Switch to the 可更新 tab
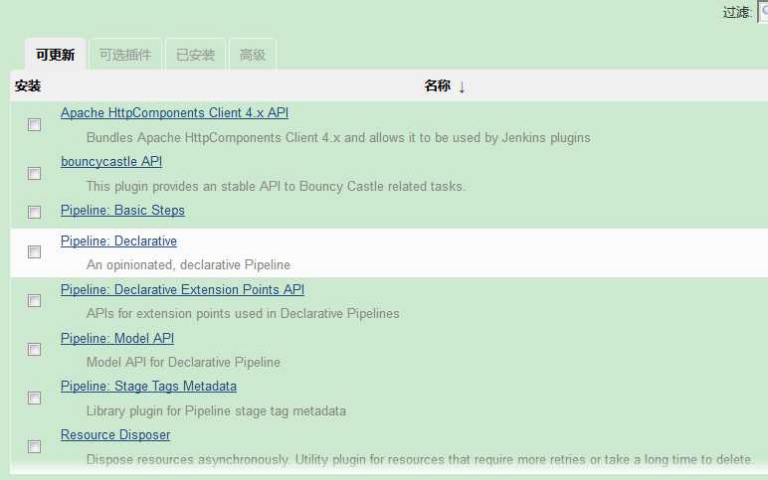 click(56, 55)
